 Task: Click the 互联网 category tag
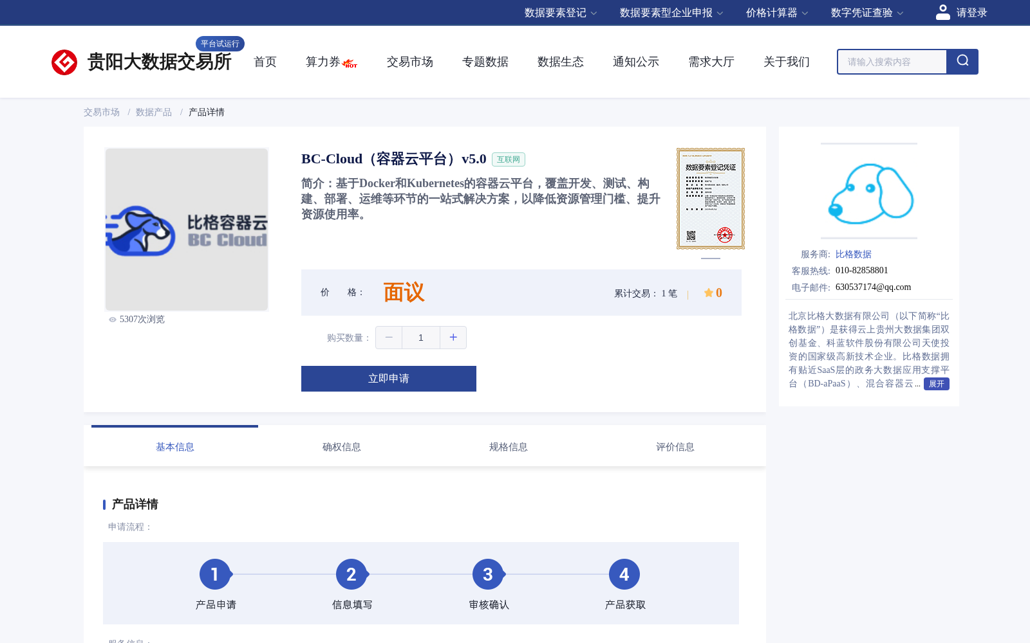(x=509, y=159)
